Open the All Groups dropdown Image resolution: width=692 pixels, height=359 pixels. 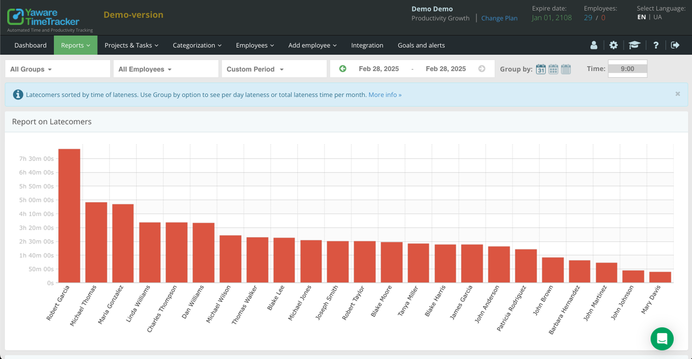[x=30, y=69]
